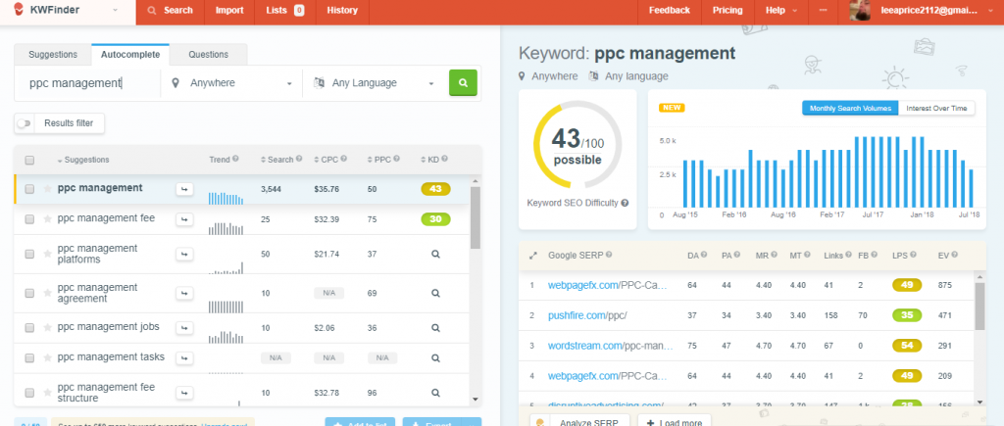Image resolution: width=1004 pixels, height=426 pixels.
Task: Open the Lists menu item
Action: pyautogui.click(x=284, y=10)
